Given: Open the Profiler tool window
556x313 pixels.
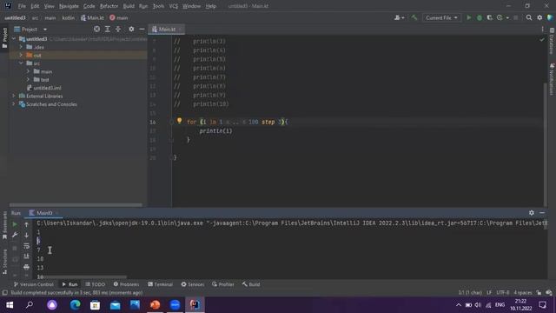Looking at the screenshot, I should (x=223, y=284).
